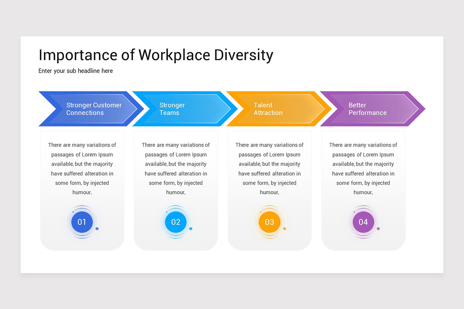Select the light blue 02 circle
464x309 pixels.
[x=176, y=222]
